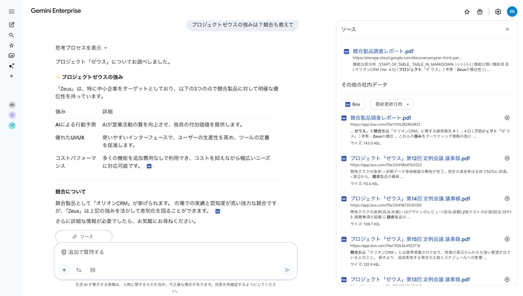Viewport: 523px width, 296px height.
Task: Click citation chip after コストパフォーマンス row
Action: (x=149, y=166)
